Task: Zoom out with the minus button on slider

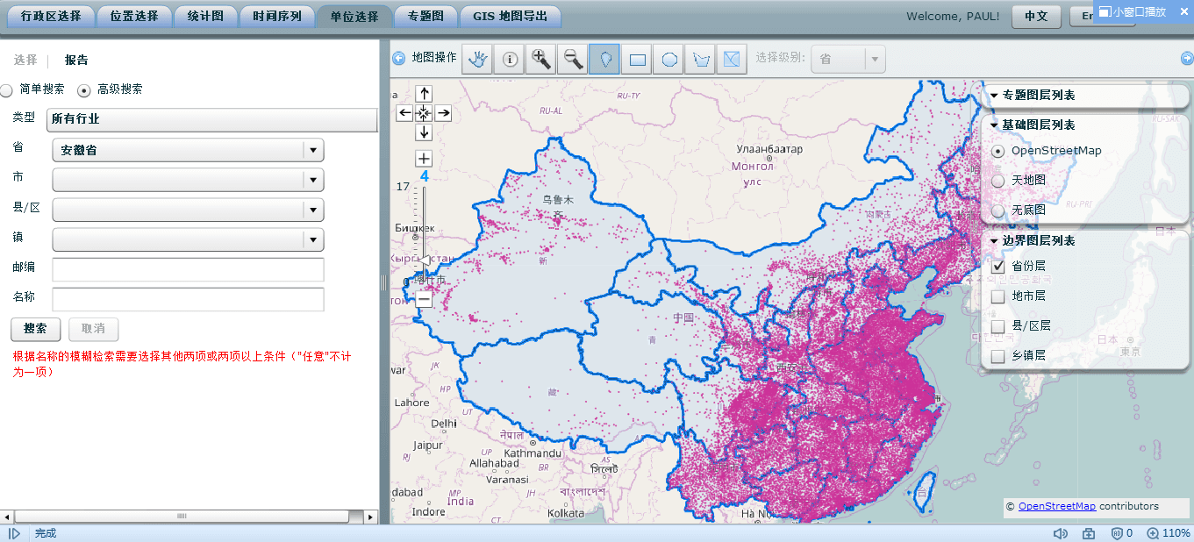Action: point(424,299)
